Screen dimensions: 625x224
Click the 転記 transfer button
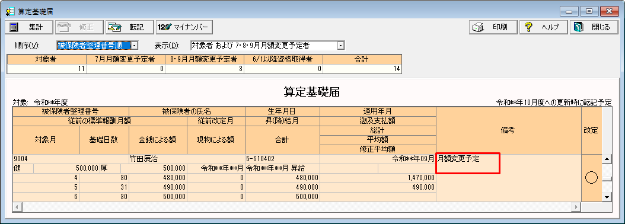point(129,27)
